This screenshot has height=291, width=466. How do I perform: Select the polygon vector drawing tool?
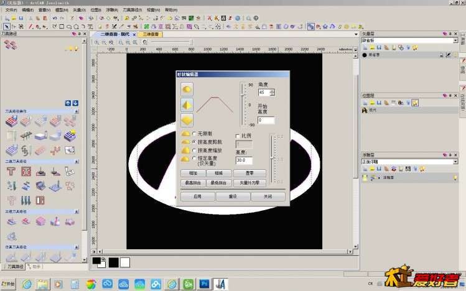point(76,27)
